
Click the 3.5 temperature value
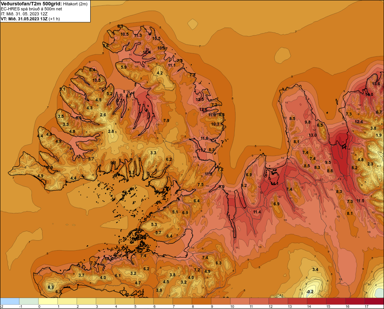point(61,116)
